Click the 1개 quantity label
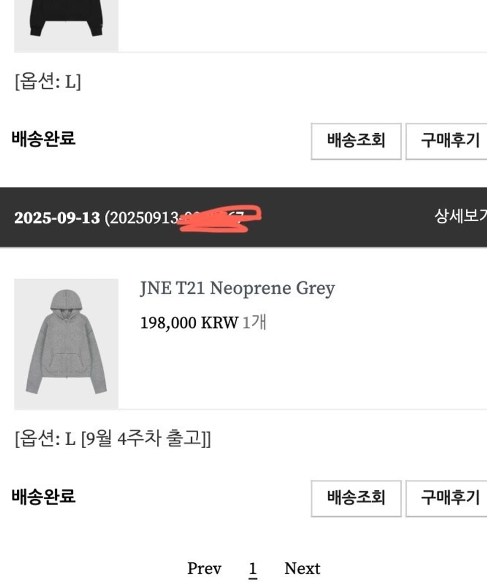 (x=254, y=322)
